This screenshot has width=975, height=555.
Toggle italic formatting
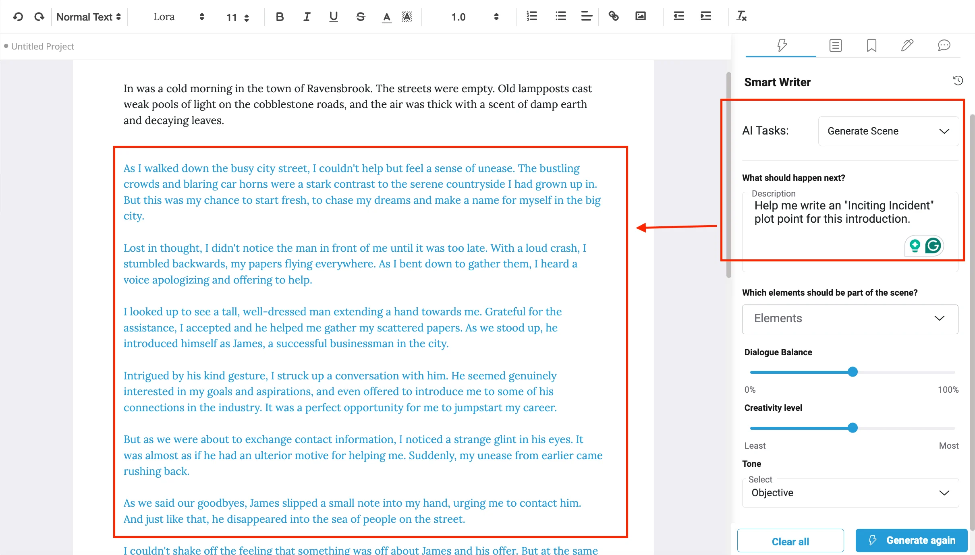click(x=307, y=17)
